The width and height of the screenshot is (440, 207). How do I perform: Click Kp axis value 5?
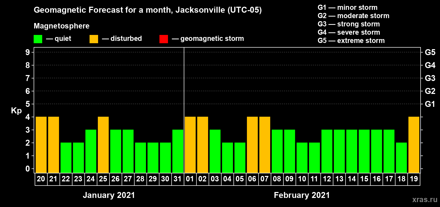28,104
